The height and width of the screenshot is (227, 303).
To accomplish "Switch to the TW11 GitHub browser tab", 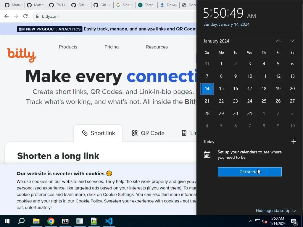I will click(58, 5).
